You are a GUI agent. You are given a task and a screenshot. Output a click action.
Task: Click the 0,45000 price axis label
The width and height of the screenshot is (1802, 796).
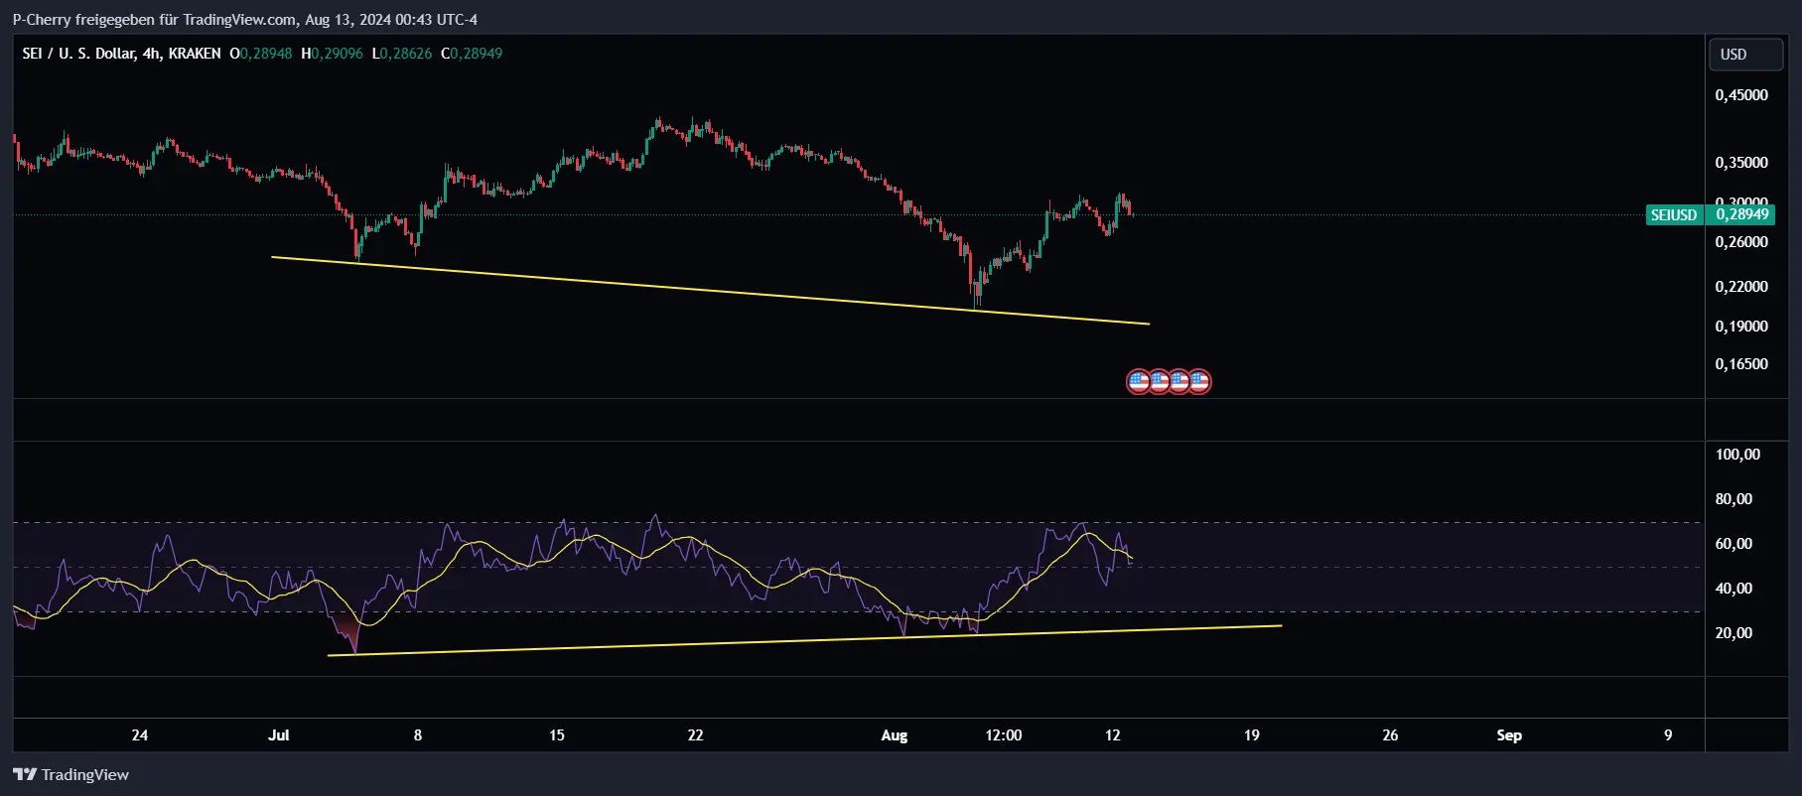(x=1741, y=95)
